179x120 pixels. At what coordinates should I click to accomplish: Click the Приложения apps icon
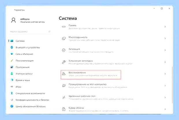click(12, 67)
